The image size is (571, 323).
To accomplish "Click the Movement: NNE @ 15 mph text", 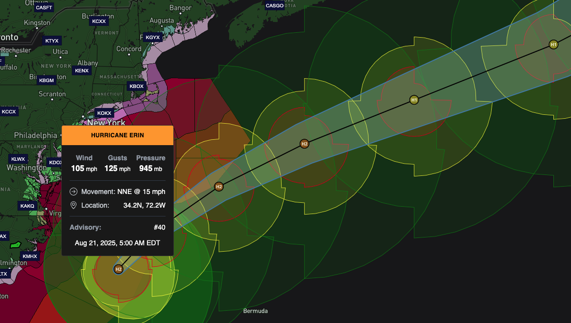I will point(123,192).
